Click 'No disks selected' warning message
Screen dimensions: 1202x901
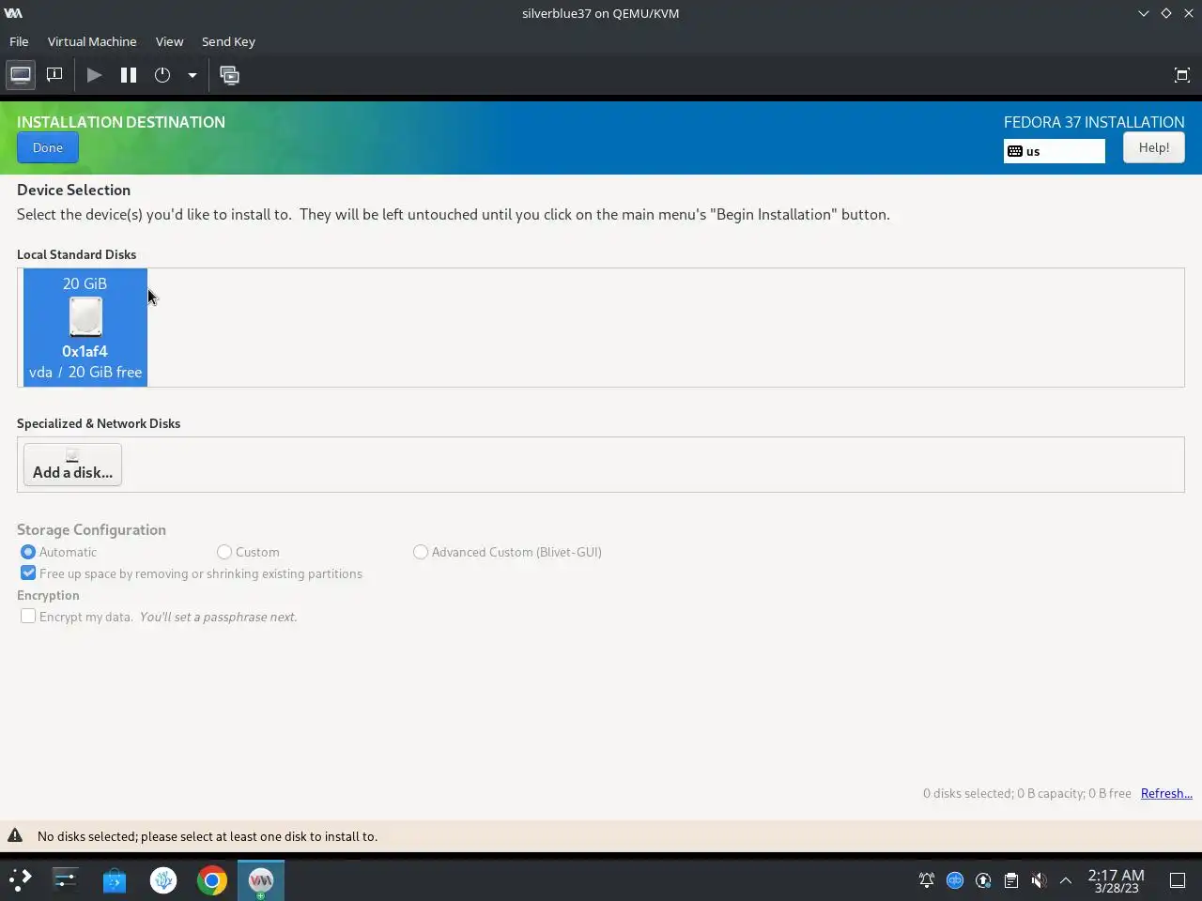click(x=208, y=836)
